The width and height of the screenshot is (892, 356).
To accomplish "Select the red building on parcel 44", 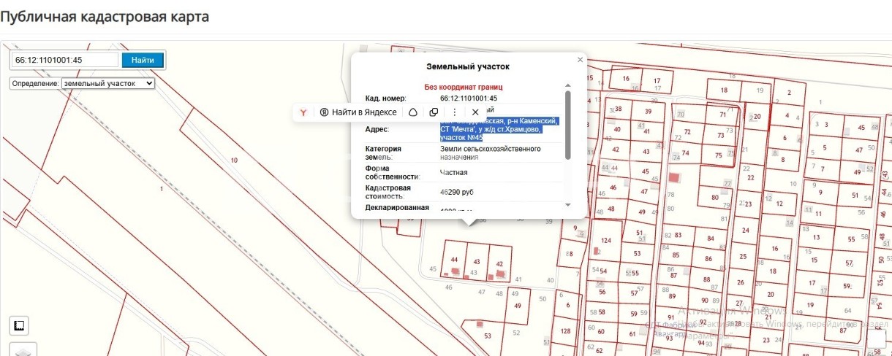I will (x=455, y=271).
